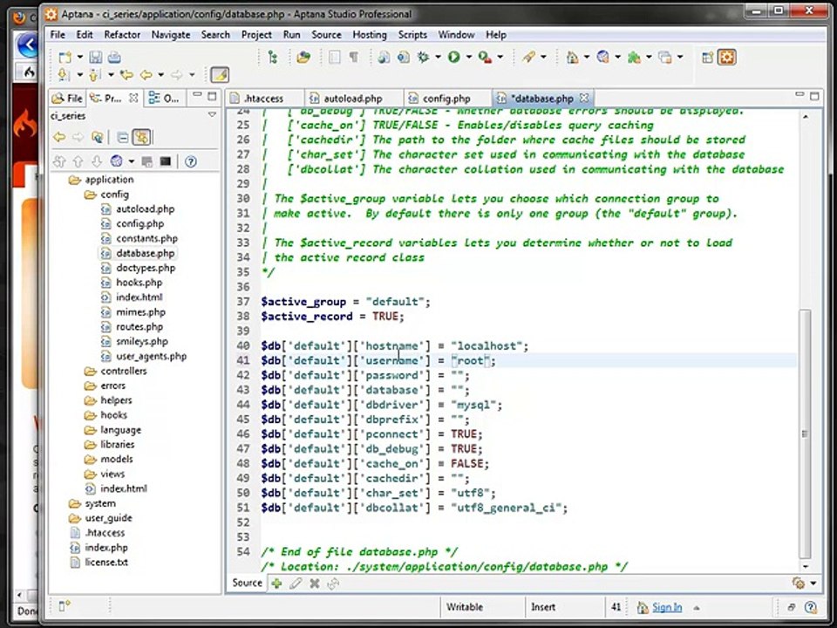The image size is (837, 628).
Task: Switch to the .htaccess editor tab
Action: pos(263,99)
